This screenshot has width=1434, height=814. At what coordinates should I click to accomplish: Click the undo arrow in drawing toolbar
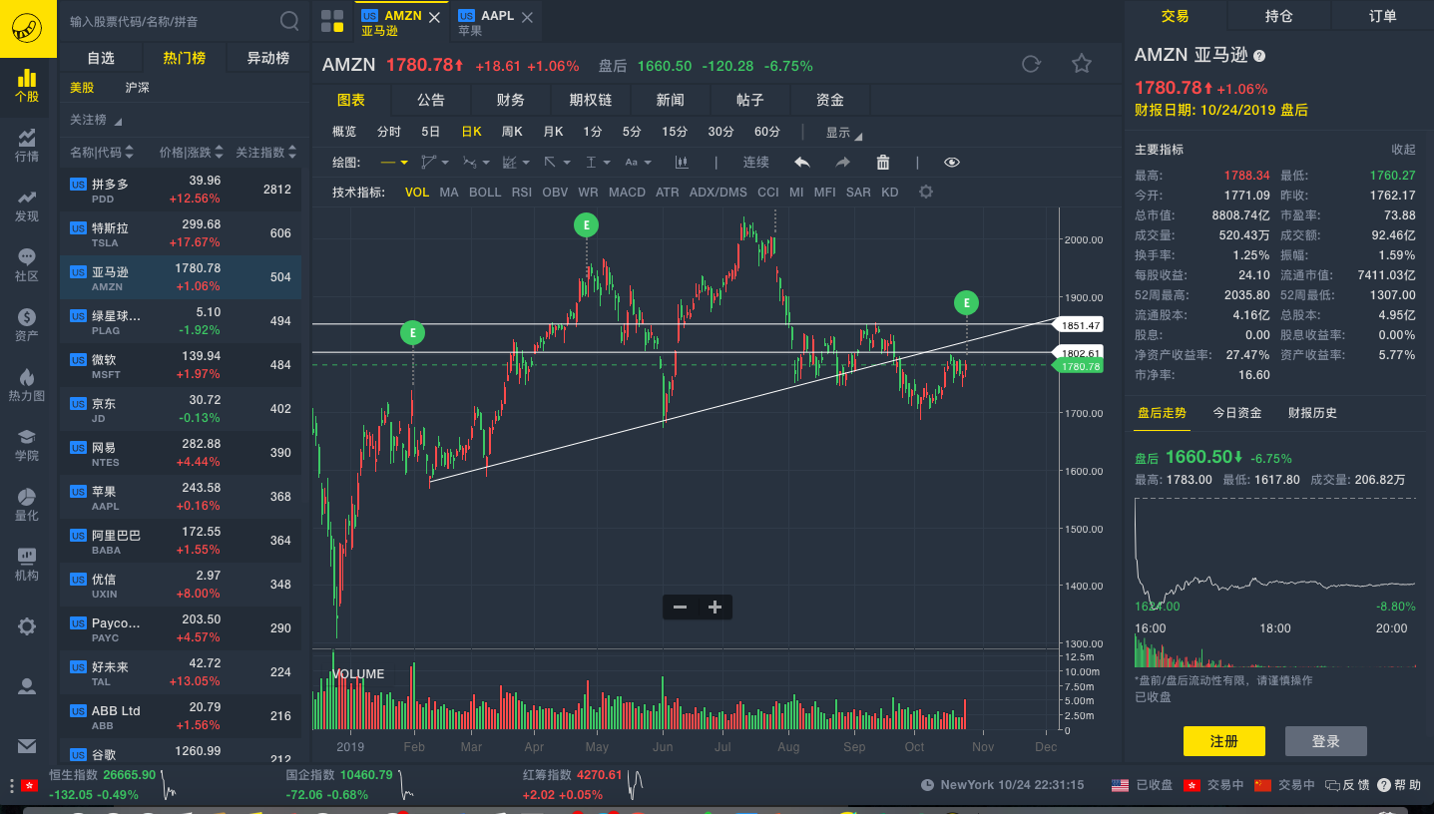coord(801,162)
